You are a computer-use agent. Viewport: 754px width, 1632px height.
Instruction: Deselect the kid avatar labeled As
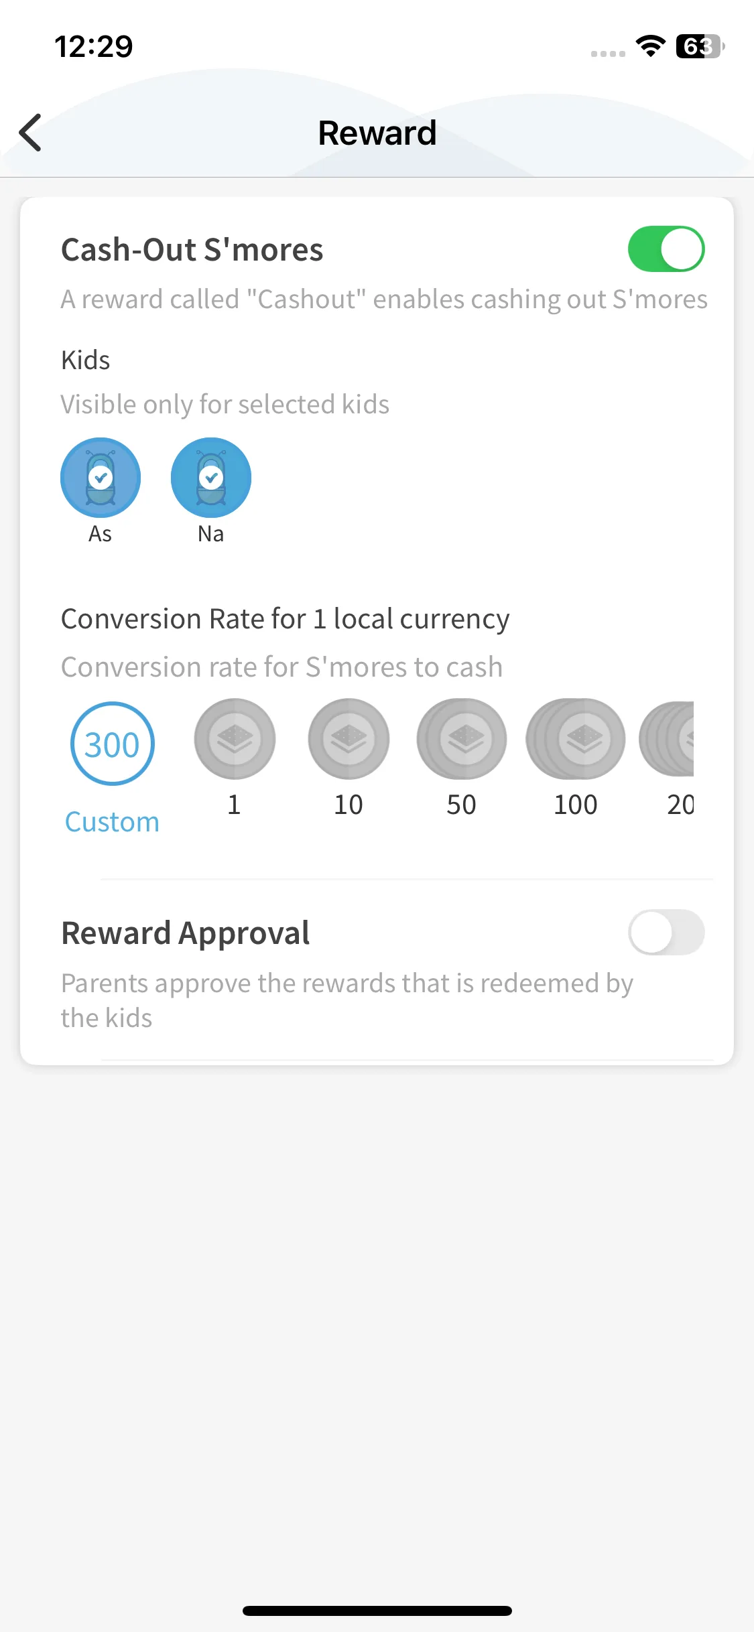click(101, 478)
